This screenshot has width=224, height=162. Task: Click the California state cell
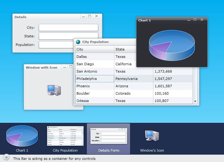[x=125, y=64]
